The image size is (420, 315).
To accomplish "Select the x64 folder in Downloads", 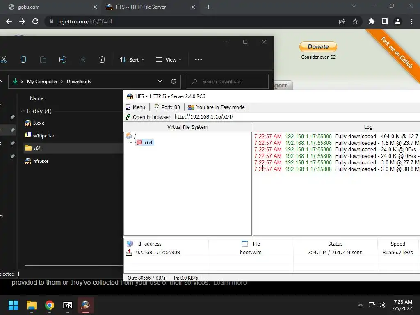I will coord(74,148).
